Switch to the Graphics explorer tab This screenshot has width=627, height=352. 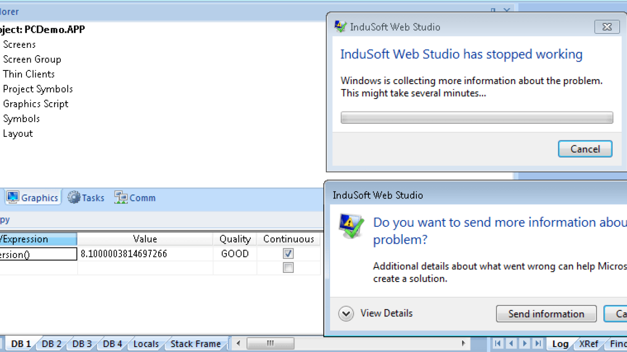(x=33, y=198)
